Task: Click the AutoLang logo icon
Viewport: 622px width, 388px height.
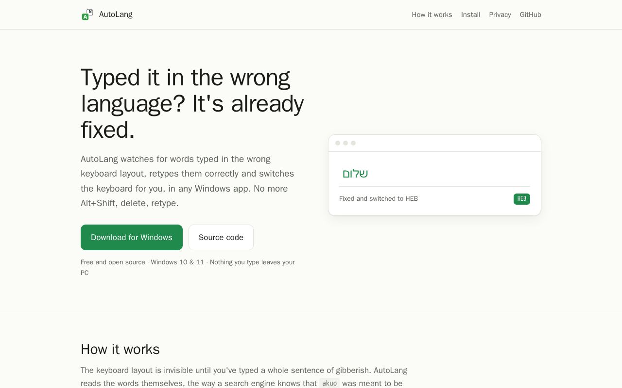Action: pos(87,15)
